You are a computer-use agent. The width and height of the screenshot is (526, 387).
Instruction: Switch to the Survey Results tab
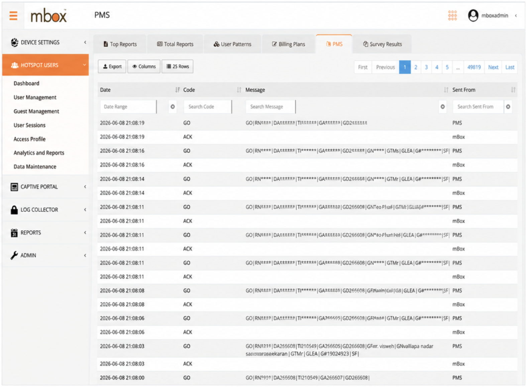pos(382,44)
